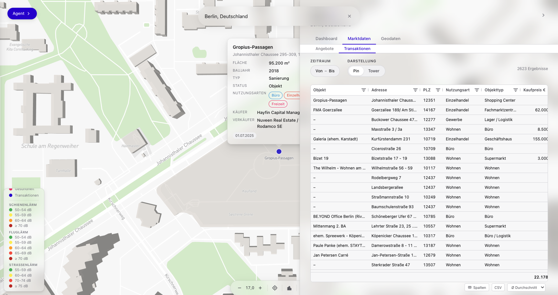Select the Gropius-Passagen table row
558x295 pixels.
tap(429, 100)
